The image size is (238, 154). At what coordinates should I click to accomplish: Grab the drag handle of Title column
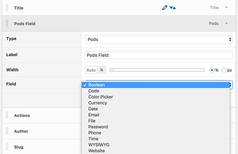tap(7, 8)
